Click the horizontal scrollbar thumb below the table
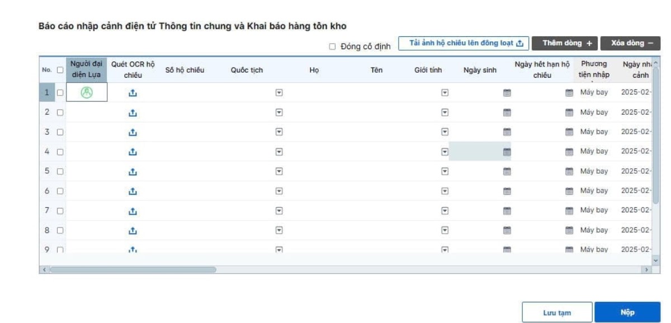Image resolution: width=671 pixels, height=323 pixels. (x=133, y=269)
